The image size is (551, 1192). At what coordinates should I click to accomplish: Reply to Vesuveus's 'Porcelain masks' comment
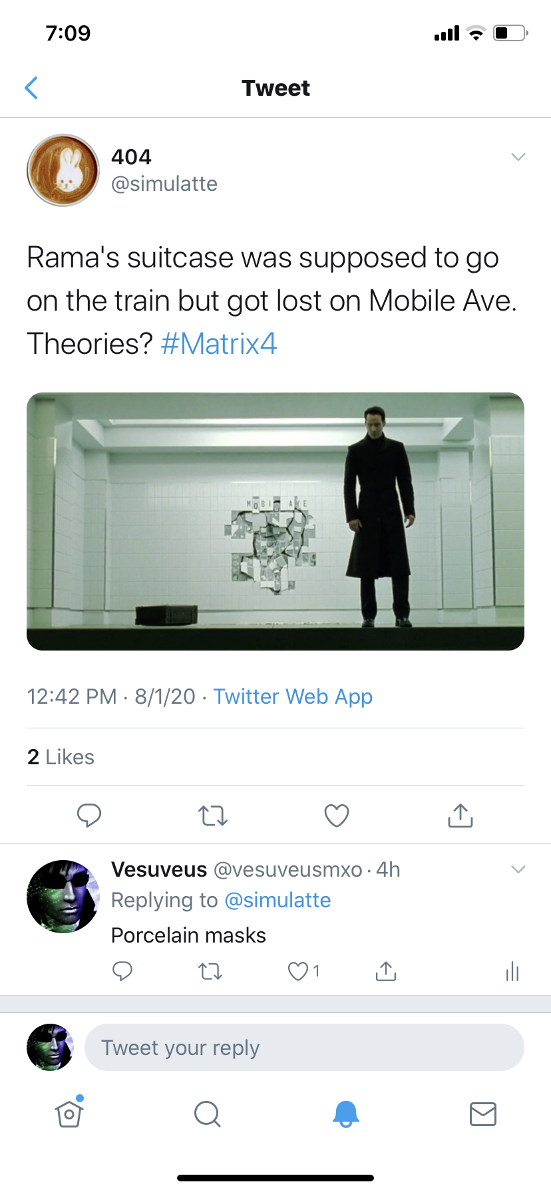122,972
